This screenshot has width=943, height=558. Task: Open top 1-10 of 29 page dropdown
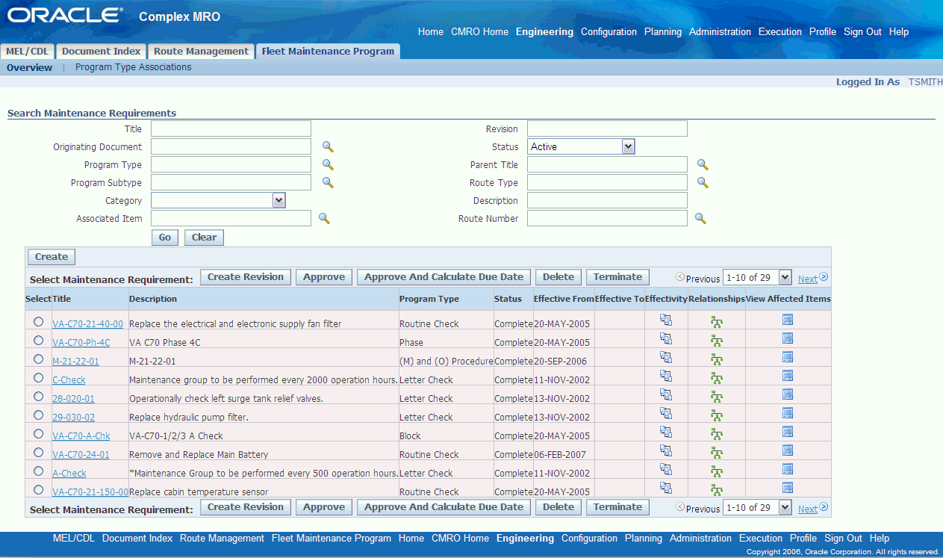pyautogui.click(x=756, y=277)
